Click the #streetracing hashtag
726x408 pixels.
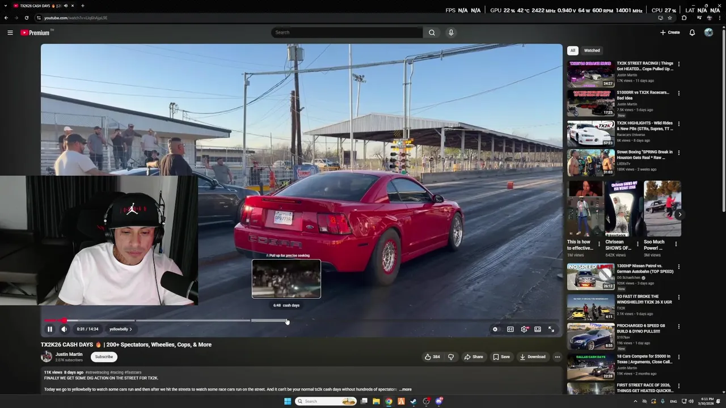(97, 372)
